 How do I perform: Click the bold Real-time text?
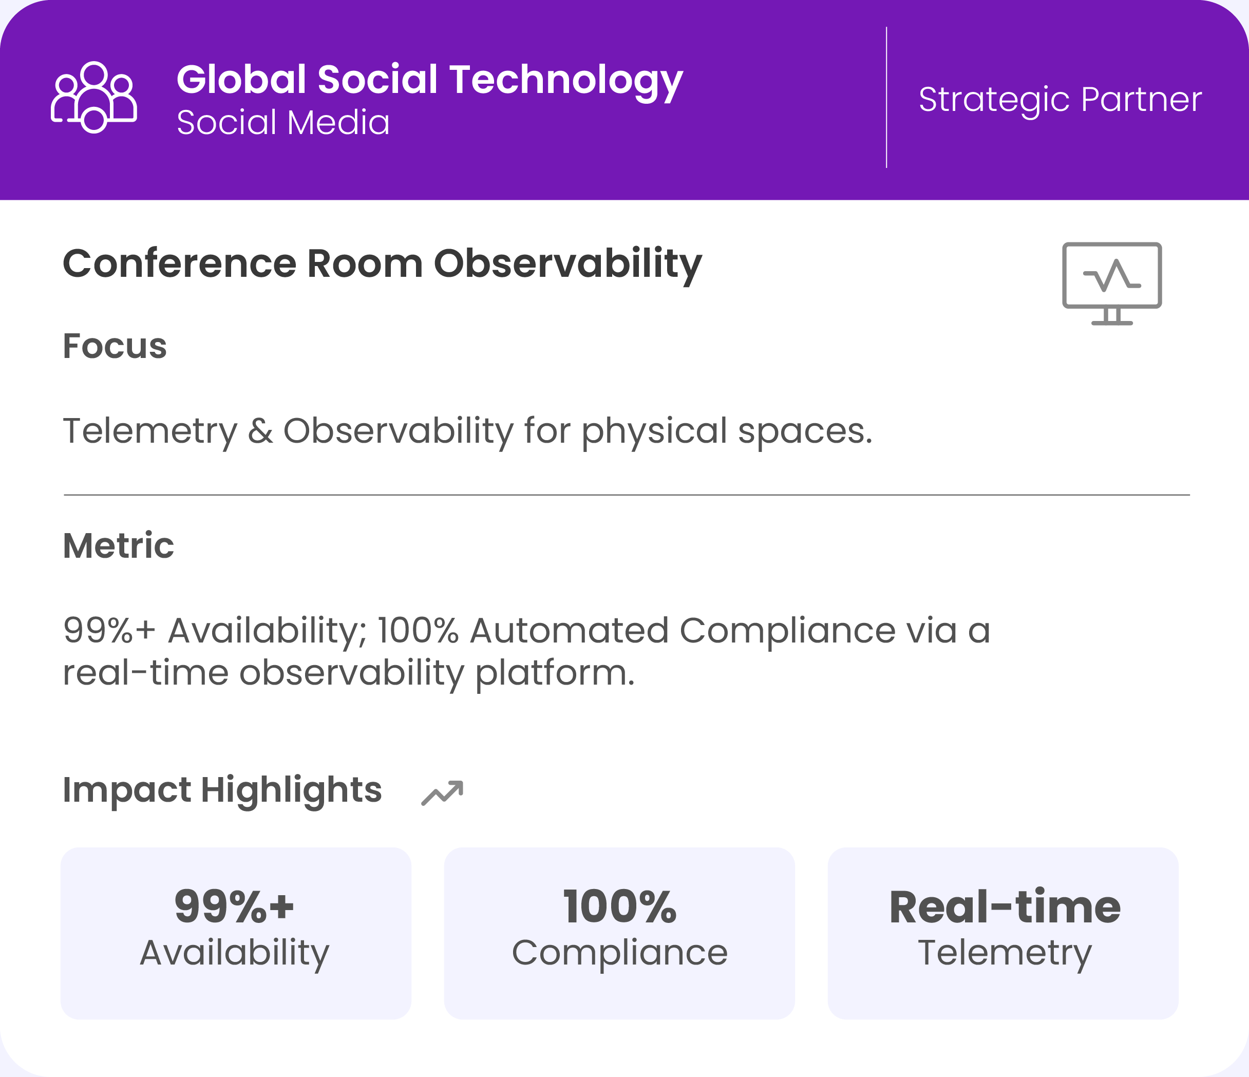[x=1004, y=907]
